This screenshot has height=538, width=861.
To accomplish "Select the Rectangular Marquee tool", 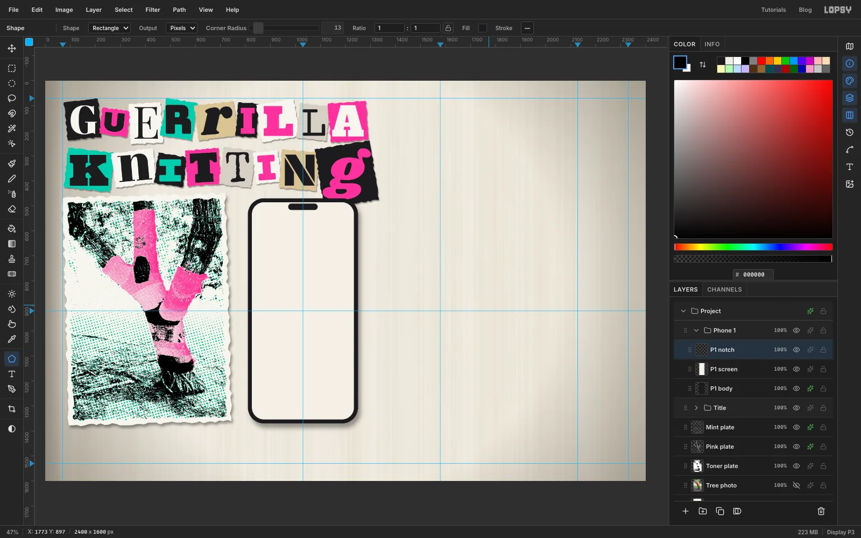I will (x=12, y=68).
